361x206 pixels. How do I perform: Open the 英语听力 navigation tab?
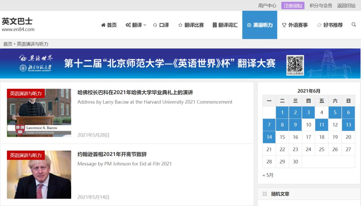coord(259,25)
